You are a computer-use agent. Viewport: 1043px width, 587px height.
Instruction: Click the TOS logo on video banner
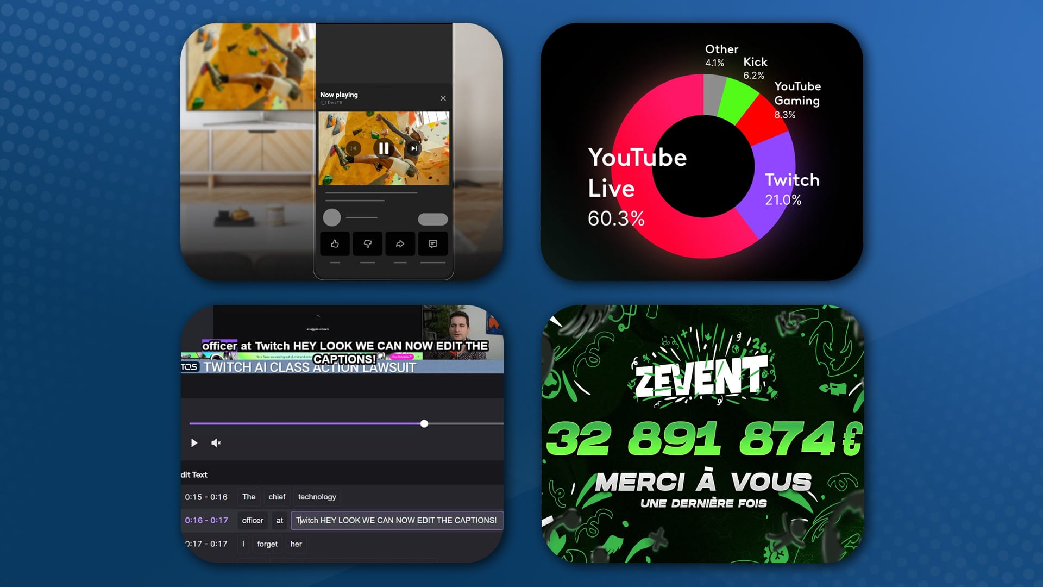coord(190,367)
